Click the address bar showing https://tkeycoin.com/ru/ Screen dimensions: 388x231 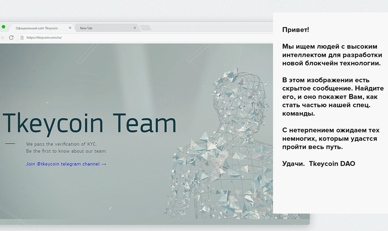146,38
